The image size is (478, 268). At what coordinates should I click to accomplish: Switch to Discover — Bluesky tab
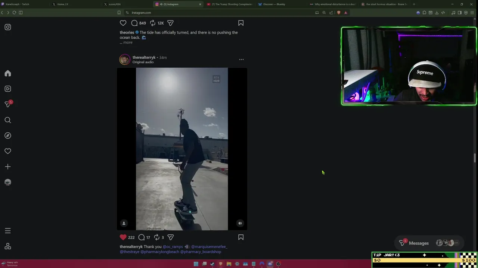(281, 4)
